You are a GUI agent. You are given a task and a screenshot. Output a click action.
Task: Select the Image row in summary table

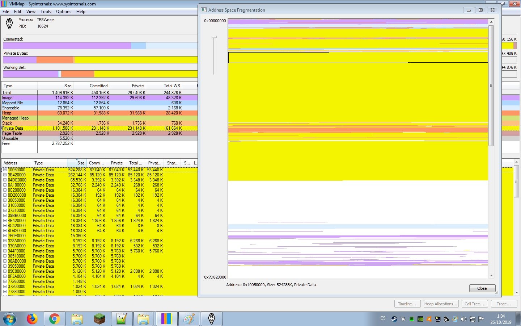coord(99,98)
